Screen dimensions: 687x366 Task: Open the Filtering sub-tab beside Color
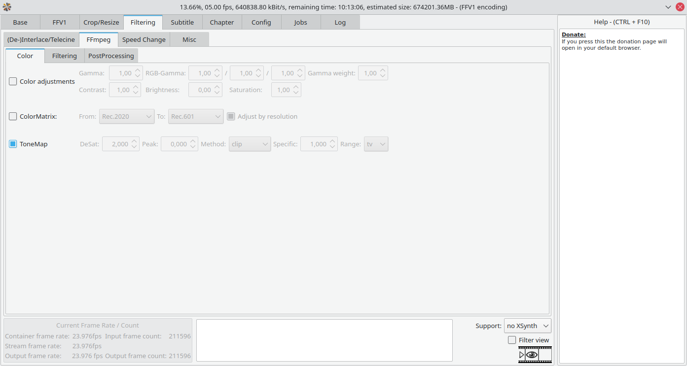65,56
